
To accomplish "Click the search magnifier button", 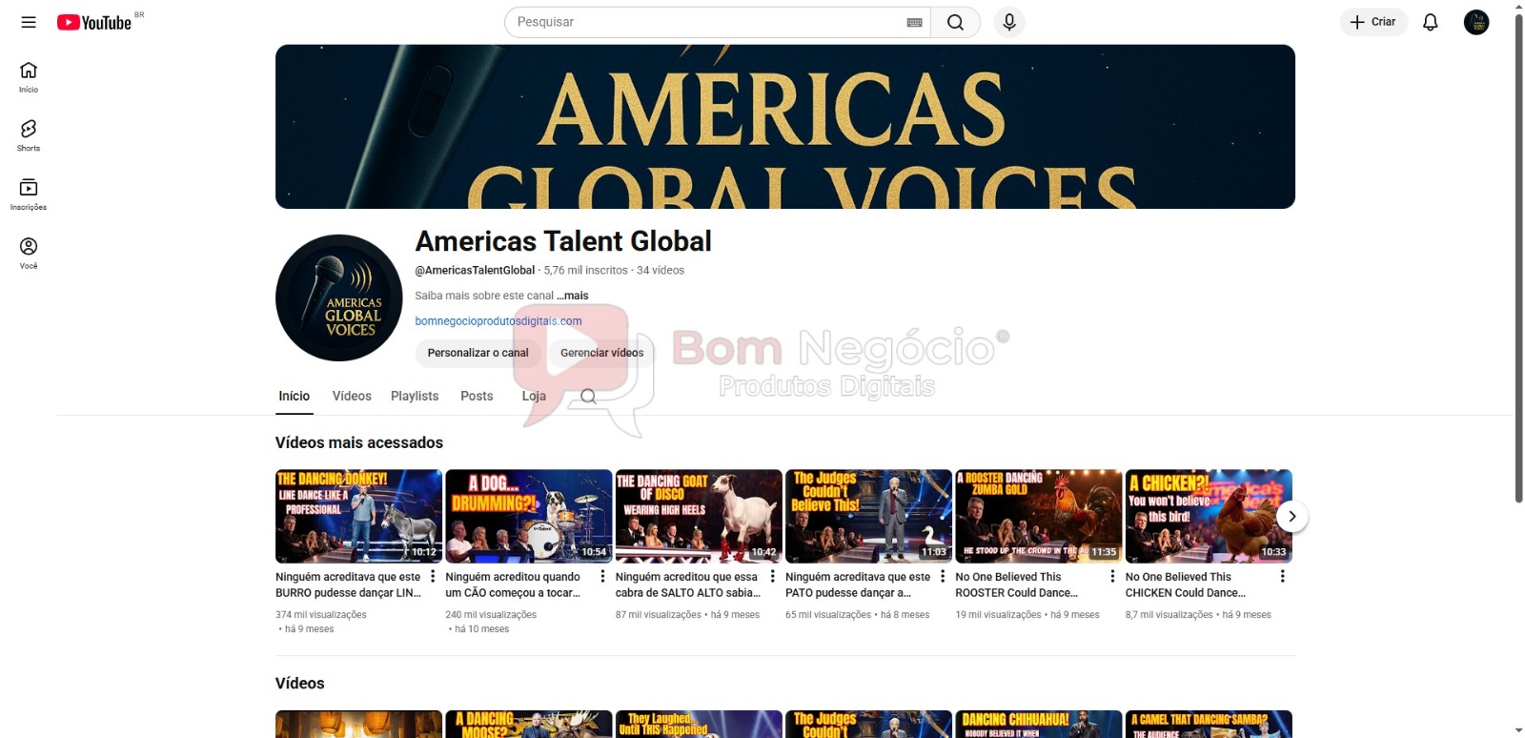I will [x=955, y=22].
